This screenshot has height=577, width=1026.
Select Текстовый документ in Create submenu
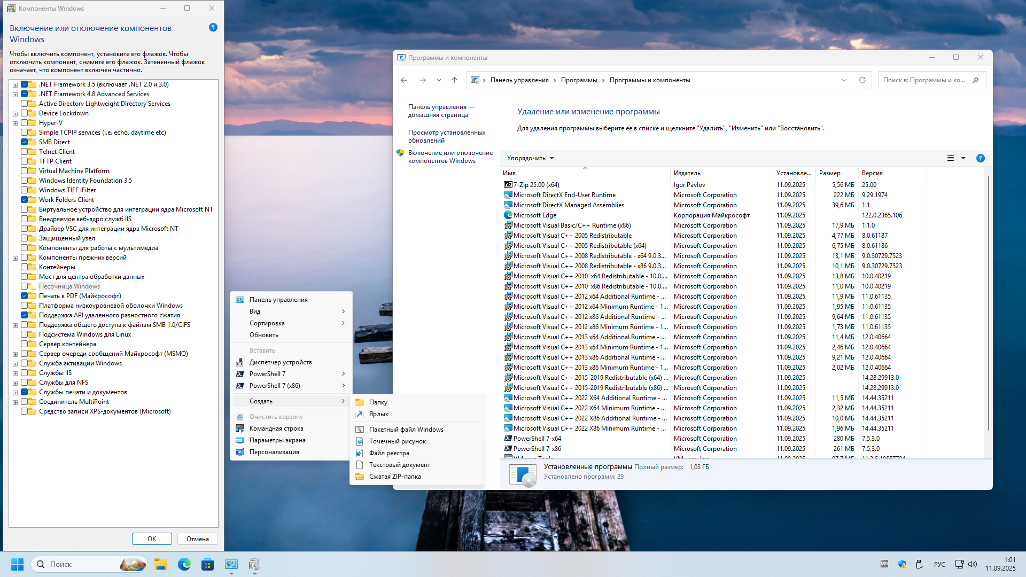(417, 465)
